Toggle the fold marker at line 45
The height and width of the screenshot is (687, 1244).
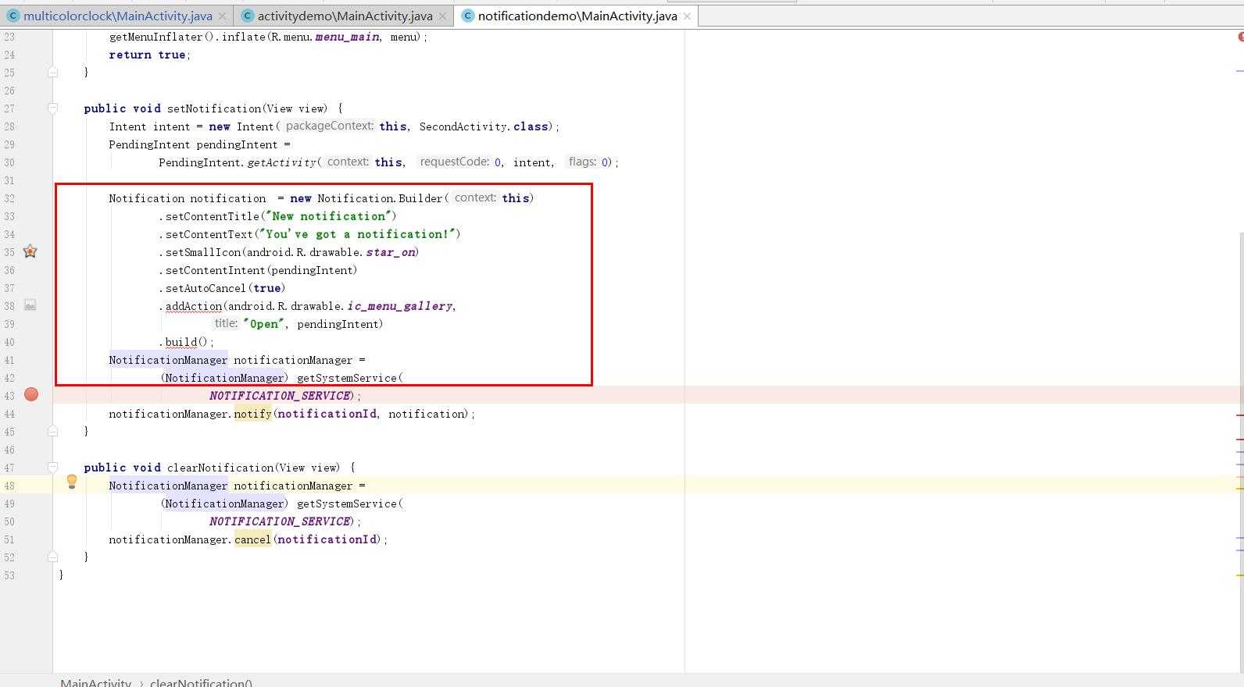[52, 431]
